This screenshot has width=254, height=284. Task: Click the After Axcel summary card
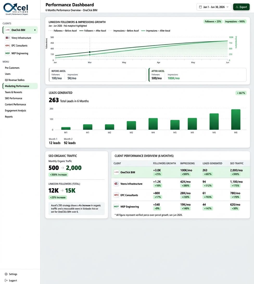click(x=198, y=75)
